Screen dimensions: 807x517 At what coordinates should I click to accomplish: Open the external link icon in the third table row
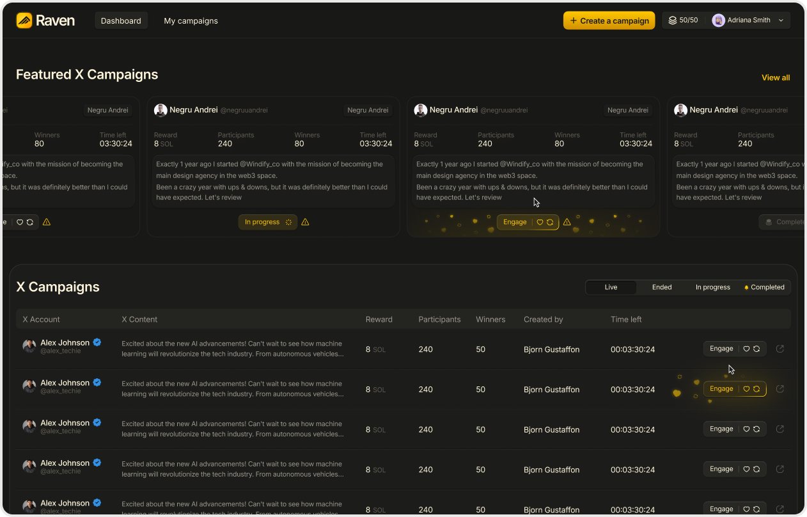tap(780, 429)
